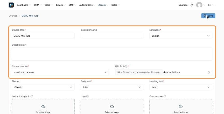Open the user avatar menu
This screenshot has height=114, width=224.
click(199, 5)
